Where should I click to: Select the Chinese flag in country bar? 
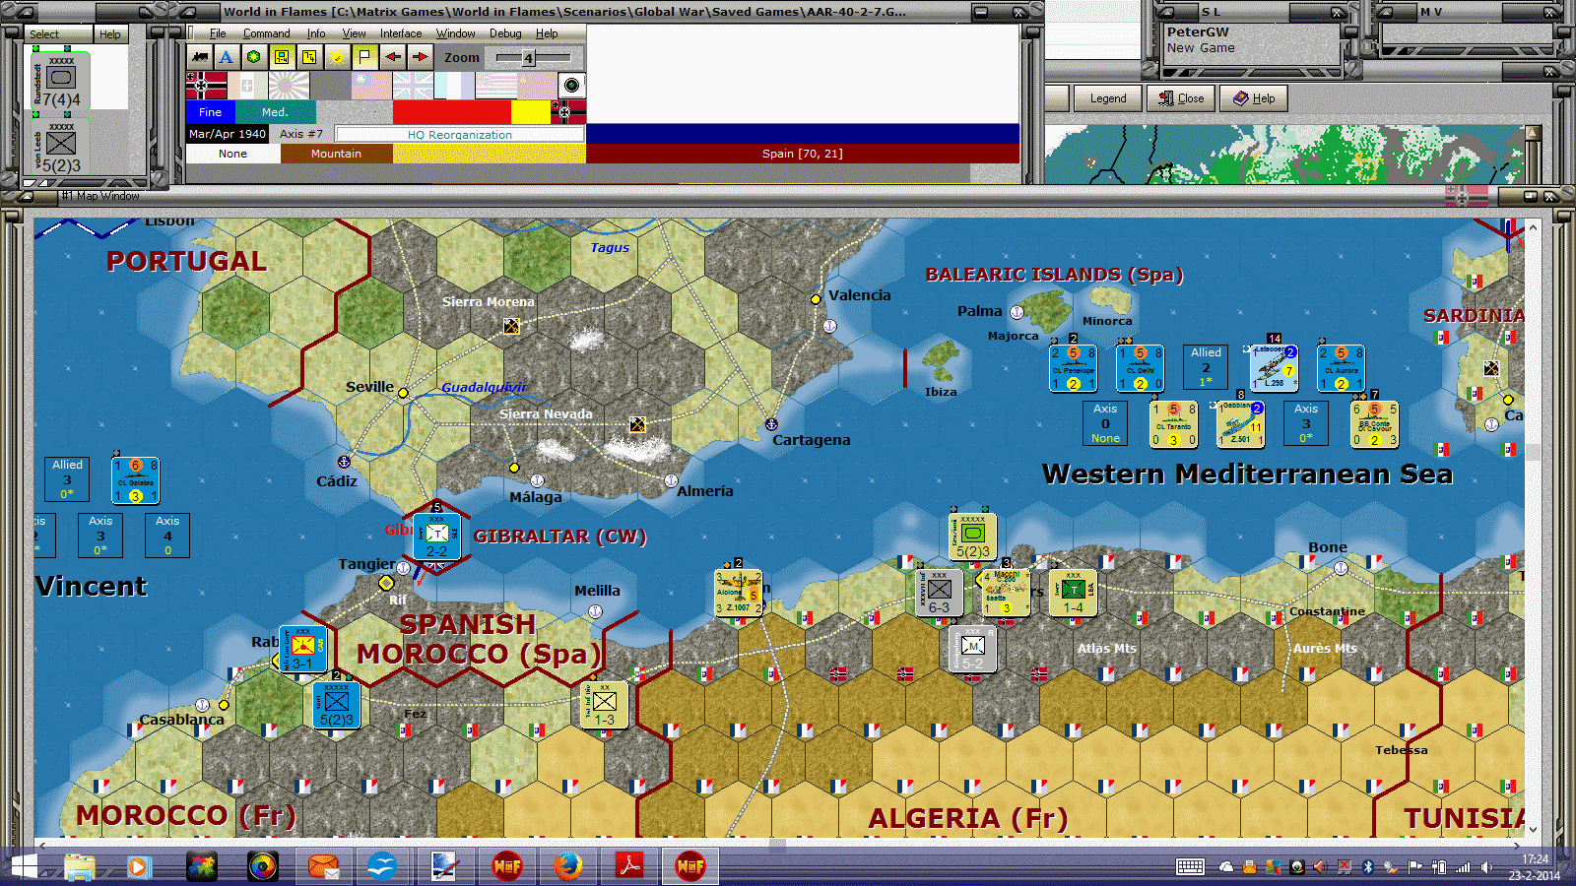point(371,86)
